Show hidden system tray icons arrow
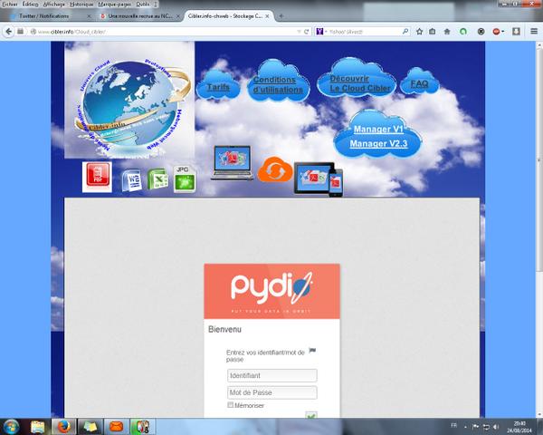This screenshot has height=435, width=543. [x=465, y=427]
